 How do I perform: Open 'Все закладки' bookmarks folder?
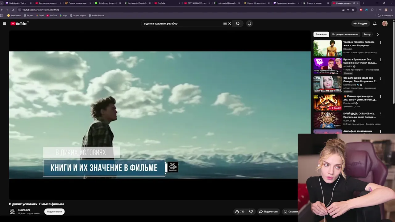385,15
